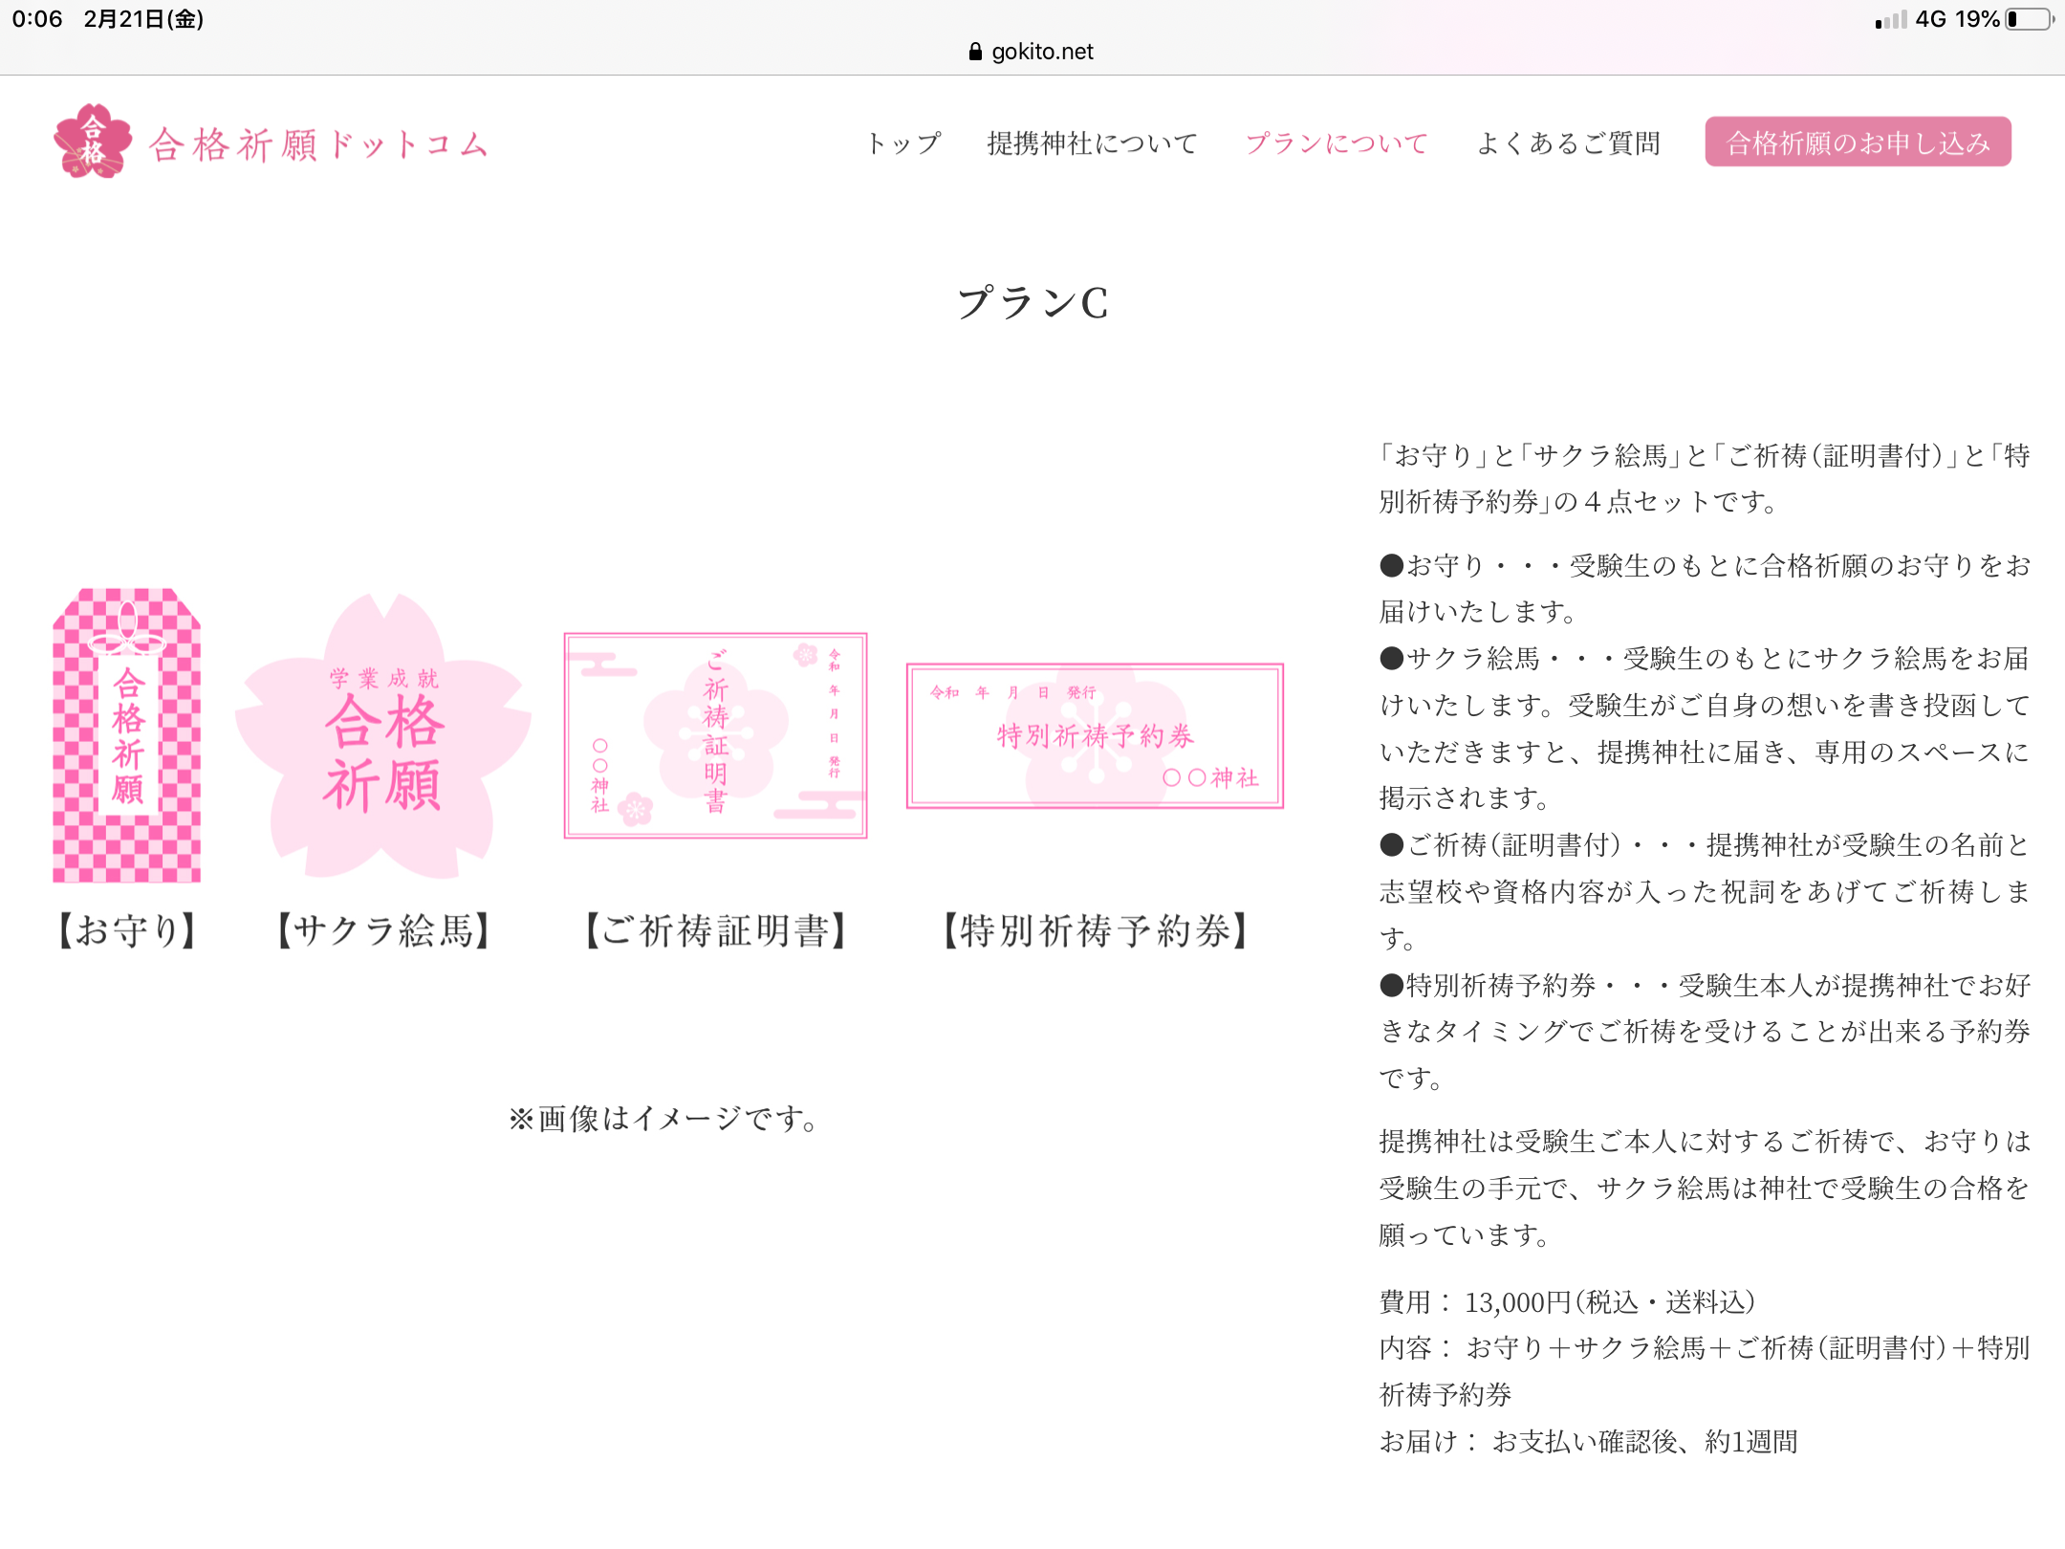Tap the lock icon beside gokito.net

coord(975,52)
